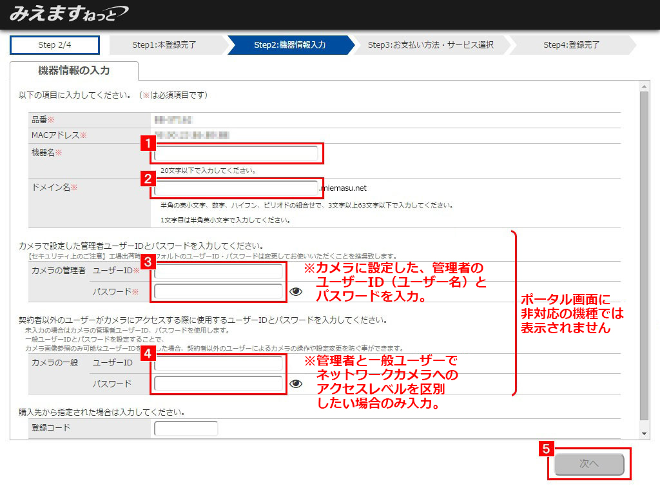Viewport: 660px width, 495px height.
Task: Jump to Step4:登録完了
Action: click(x=571, y=45)
